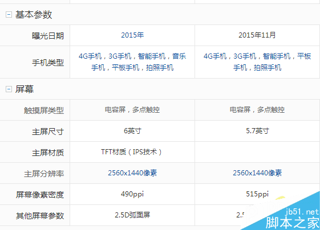Open first column 2560x1440像素 resolution link
The width and height of the screenshot is (320, 230).
pyautogui.click(x=132, y=173)
